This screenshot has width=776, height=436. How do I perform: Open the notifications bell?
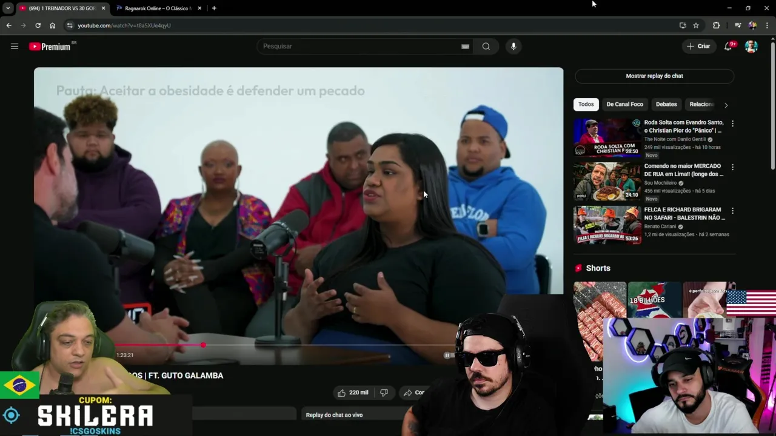(729, 46)
